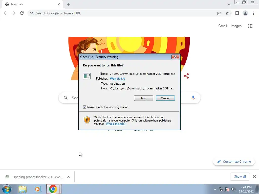Screen dimensions: 259x194
Task: Close the Security Warning dialog with X
Action: point(175,57)
